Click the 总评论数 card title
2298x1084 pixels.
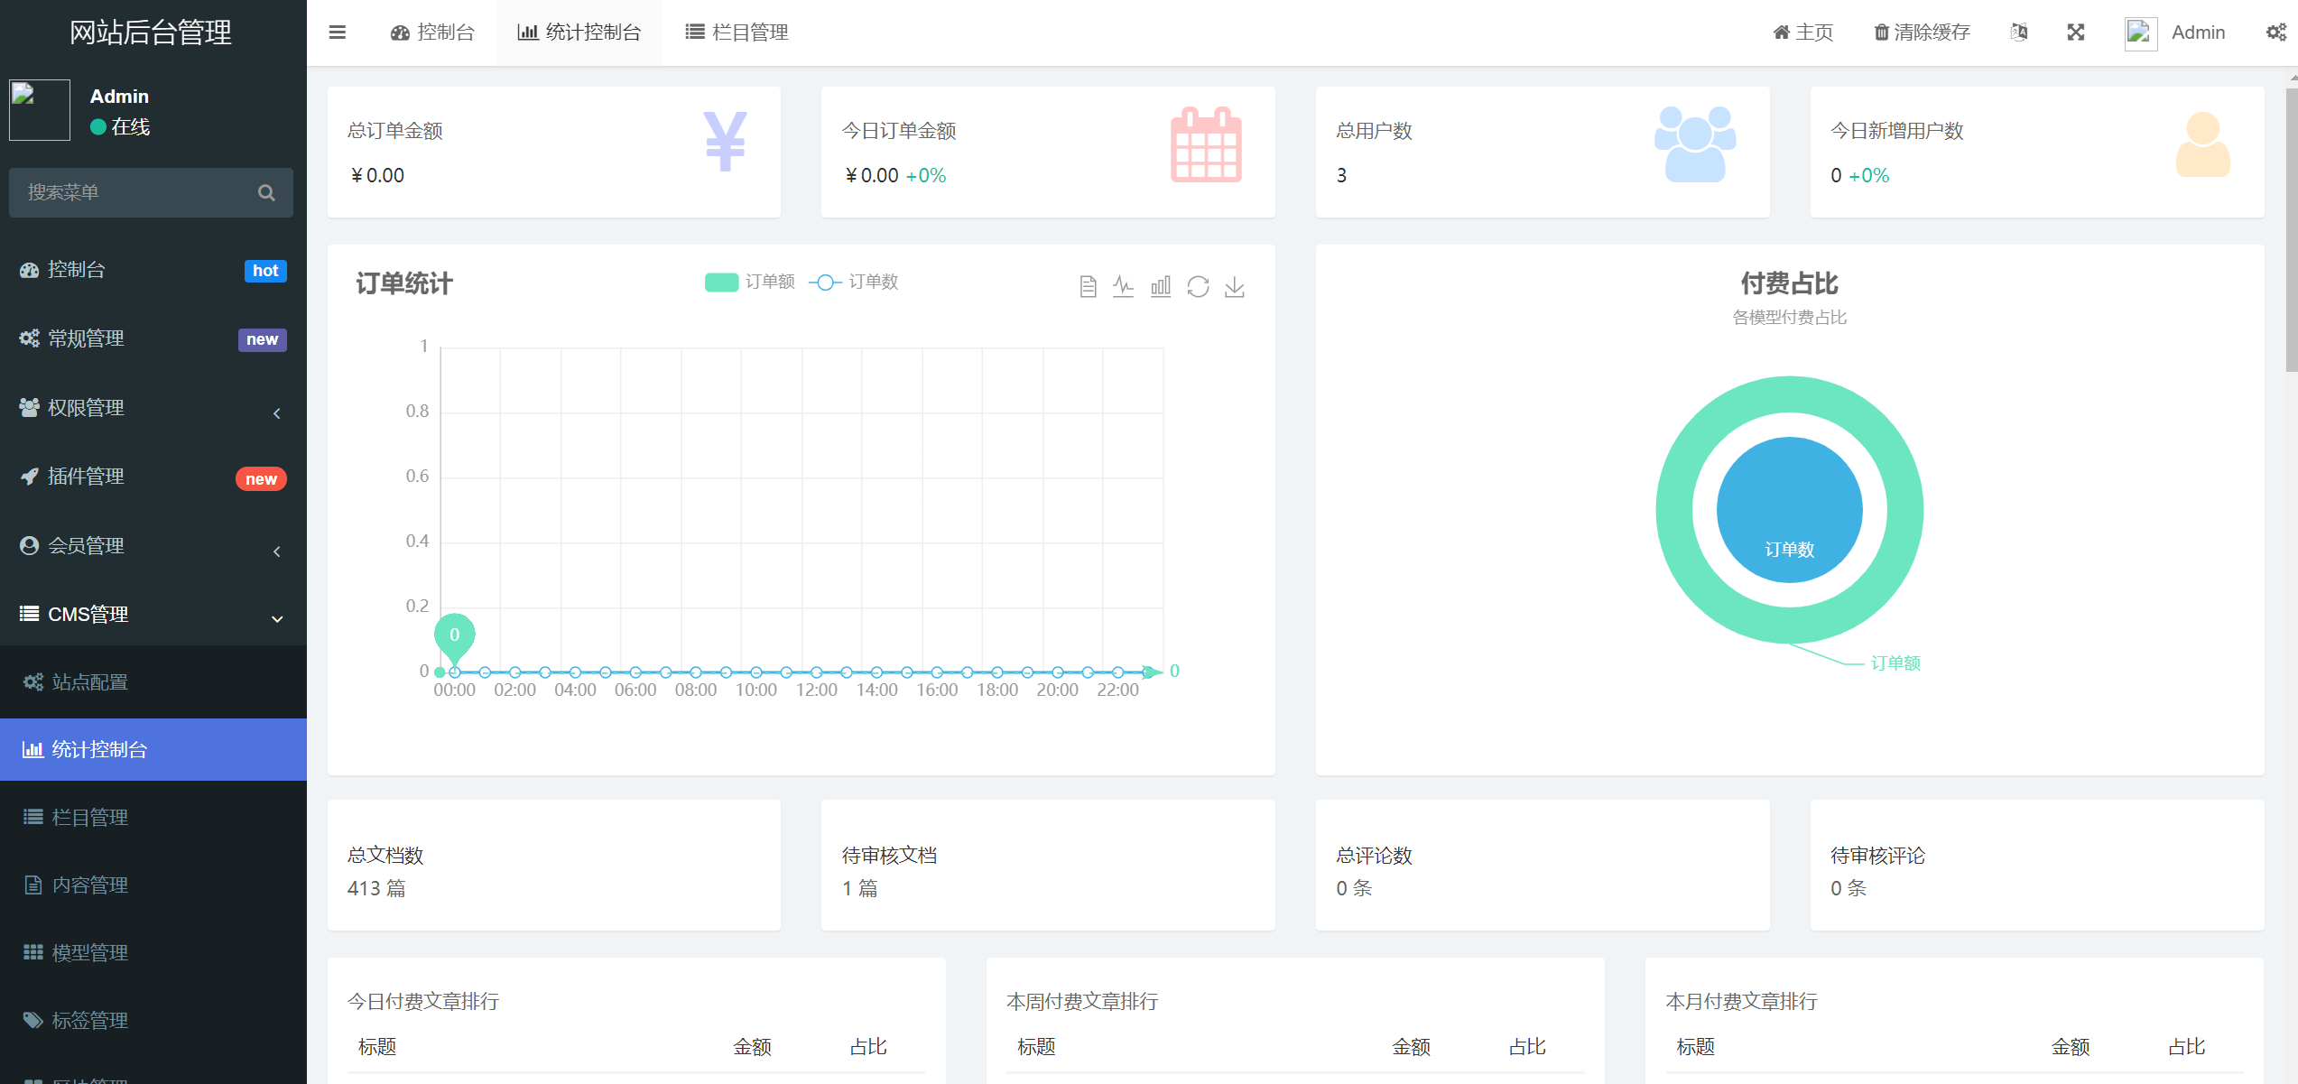(x=1374, y=855)
